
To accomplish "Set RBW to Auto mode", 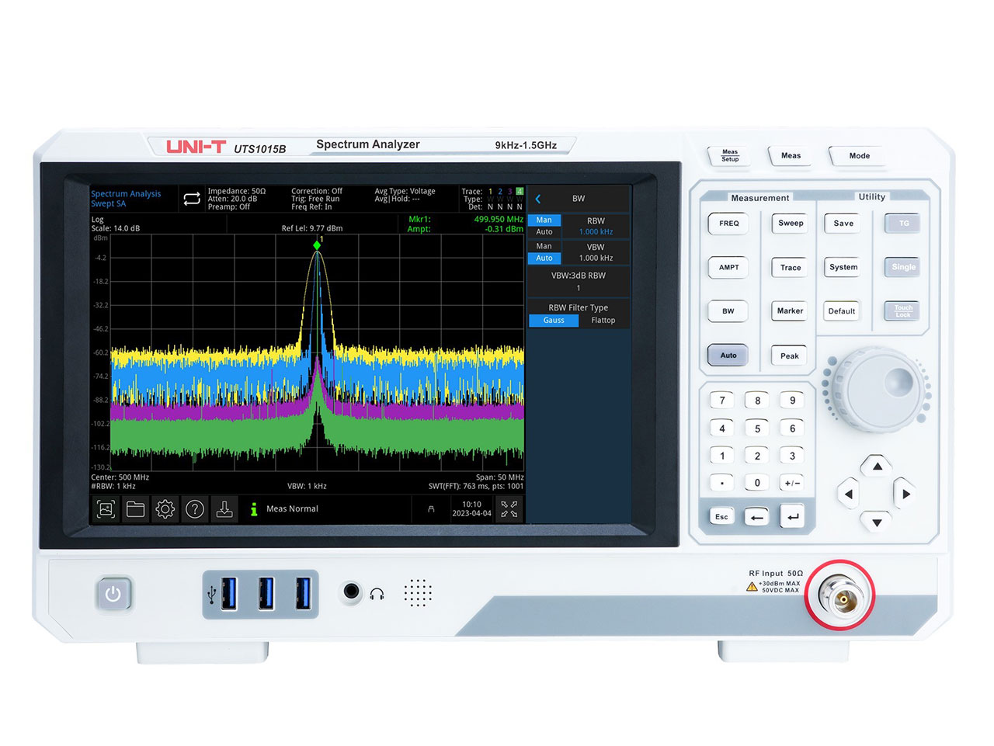I will coord(544,231).
